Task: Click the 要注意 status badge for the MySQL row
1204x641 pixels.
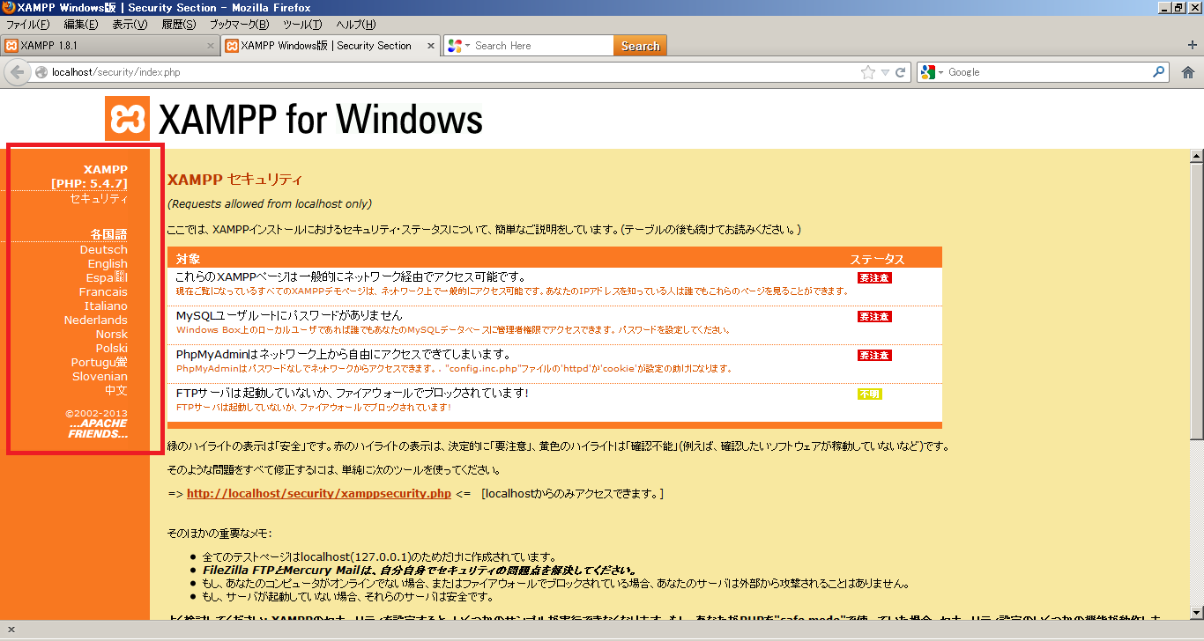Action: click(x=874, y=316)
